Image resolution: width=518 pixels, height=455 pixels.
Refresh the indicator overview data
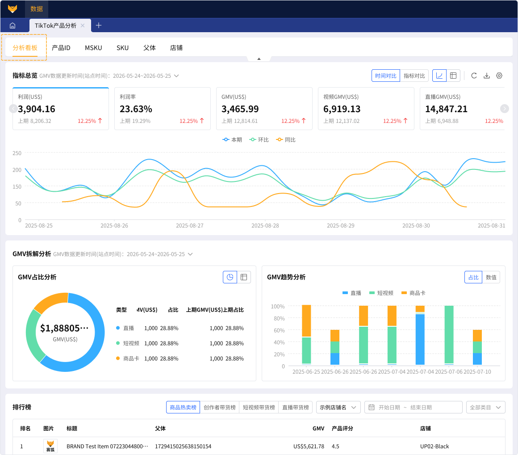click(474, 76)
